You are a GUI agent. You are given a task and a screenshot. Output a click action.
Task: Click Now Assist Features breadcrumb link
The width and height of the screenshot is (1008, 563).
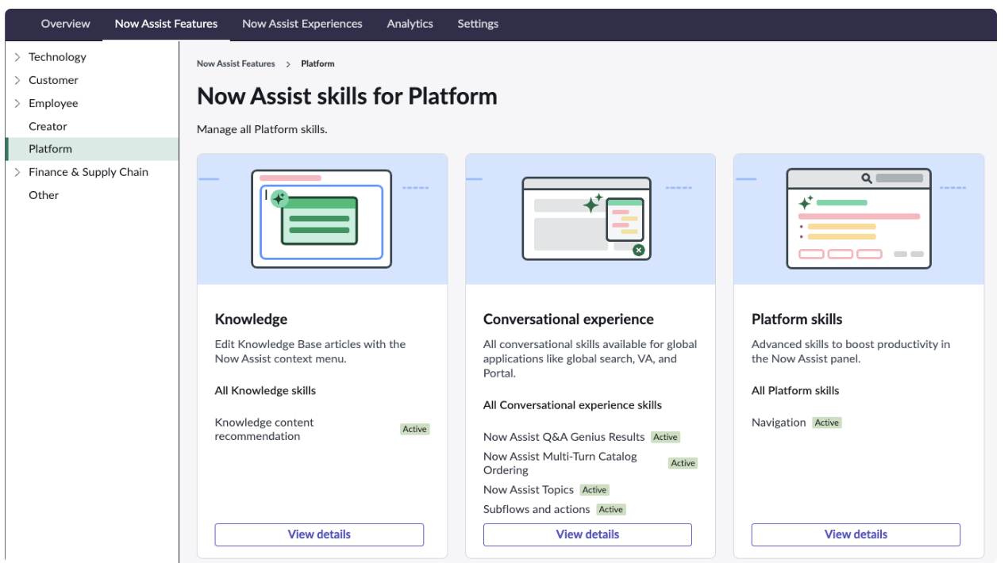(x=236, y=63)
